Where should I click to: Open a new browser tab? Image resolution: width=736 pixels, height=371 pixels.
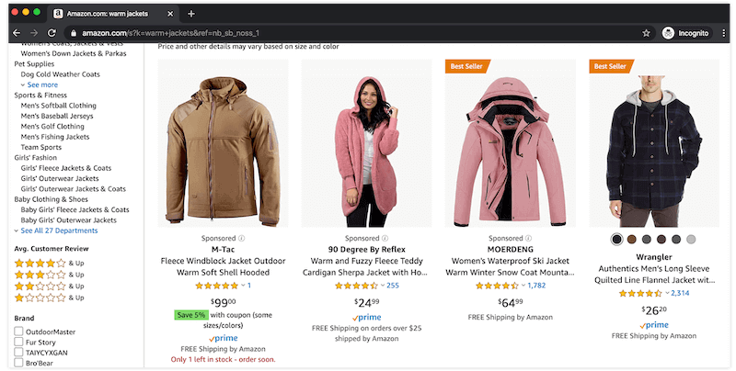tap(191, 14)
